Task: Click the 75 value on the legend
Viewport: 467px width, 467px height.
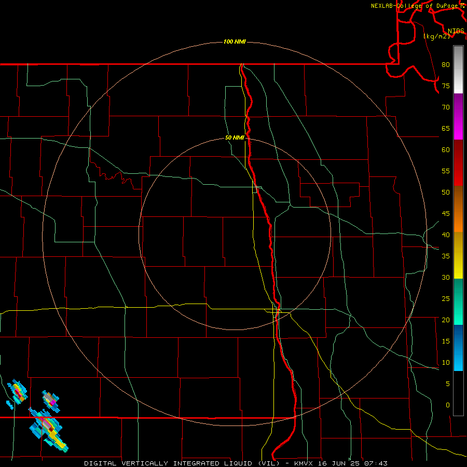Action: pyautogui.click(x=446, y=86)
